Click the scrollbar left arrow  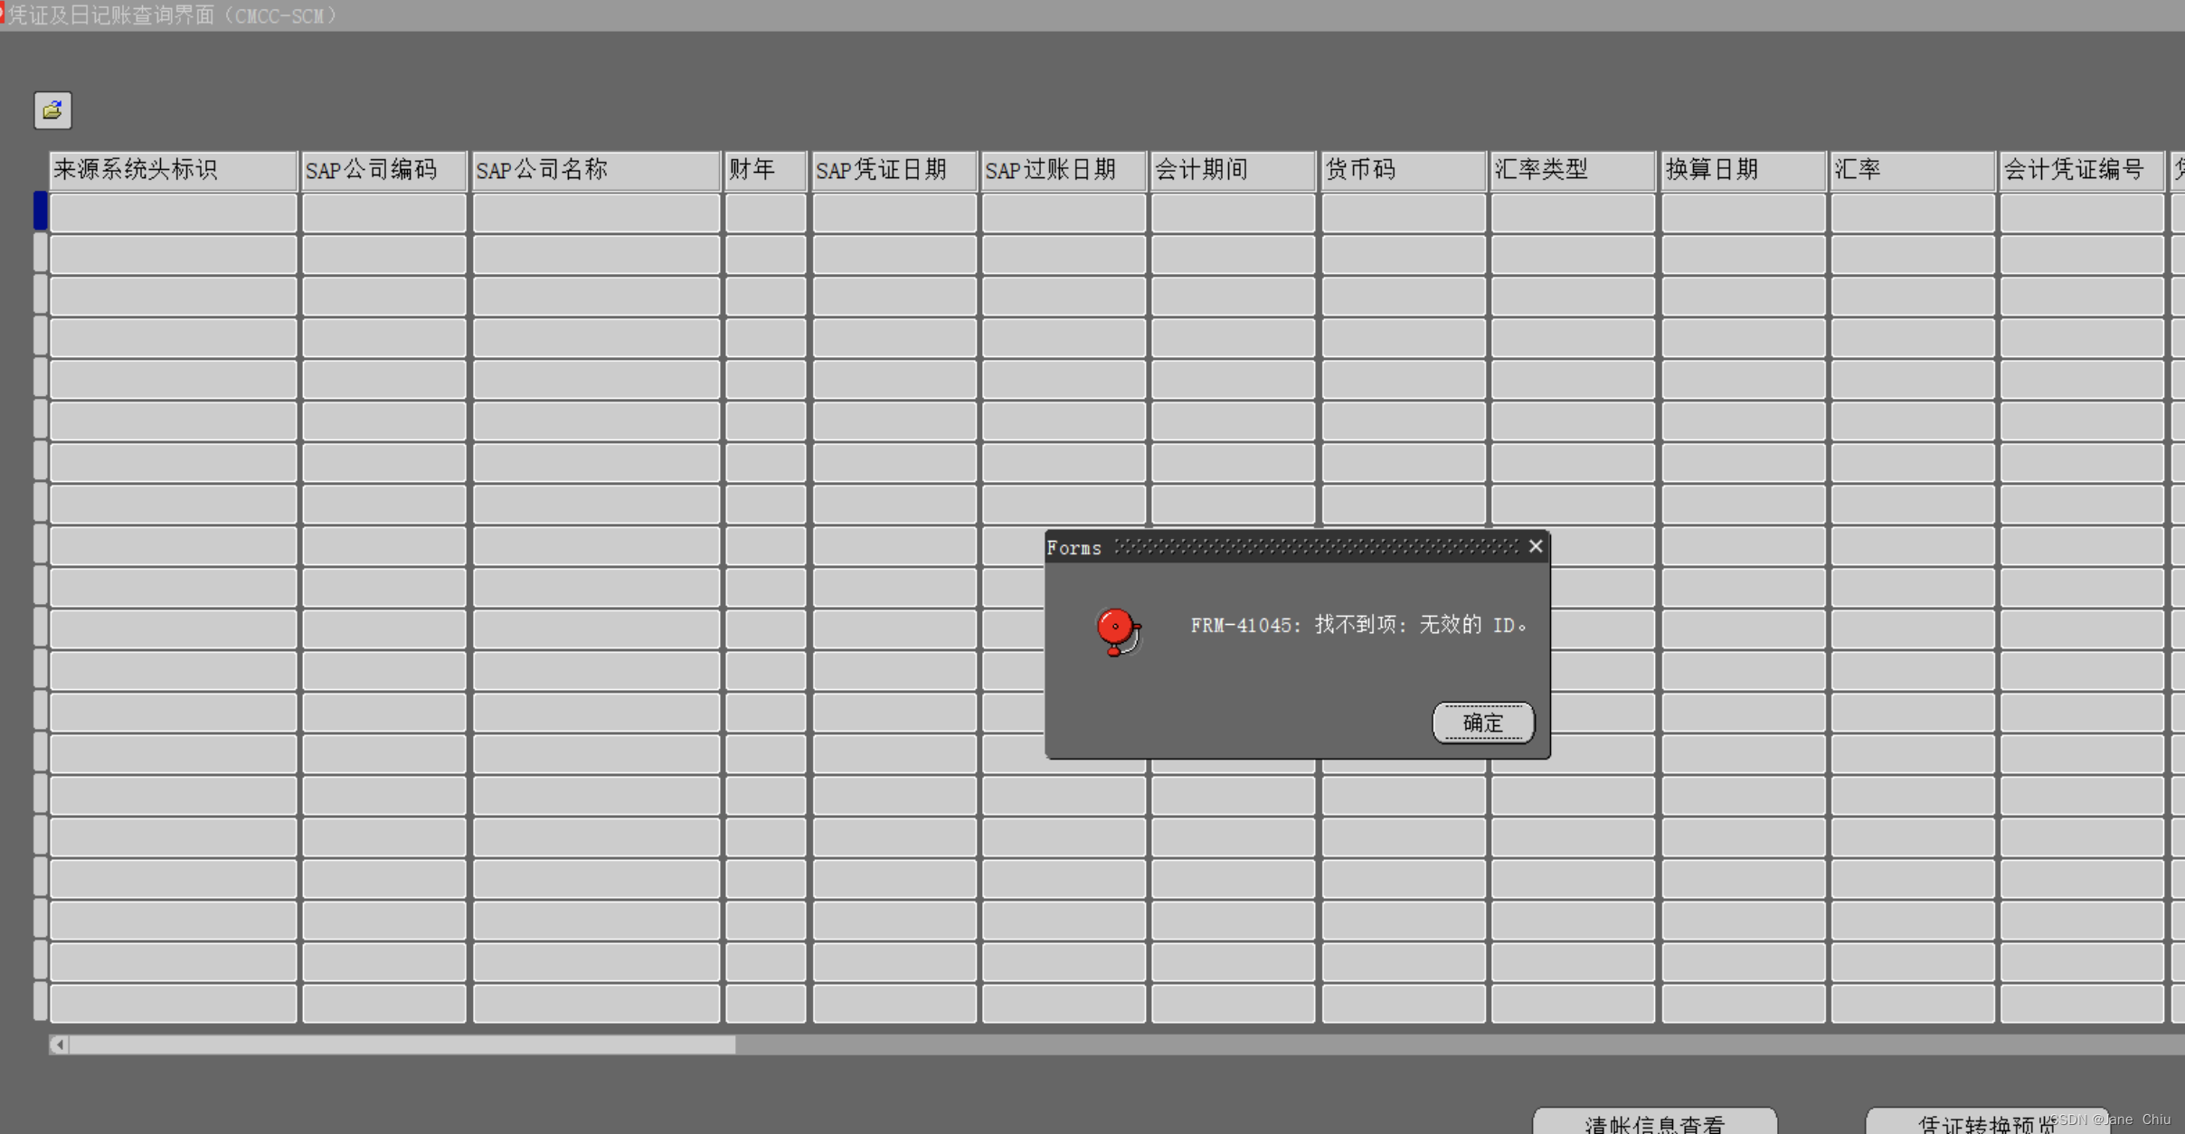pos(60,1045)
